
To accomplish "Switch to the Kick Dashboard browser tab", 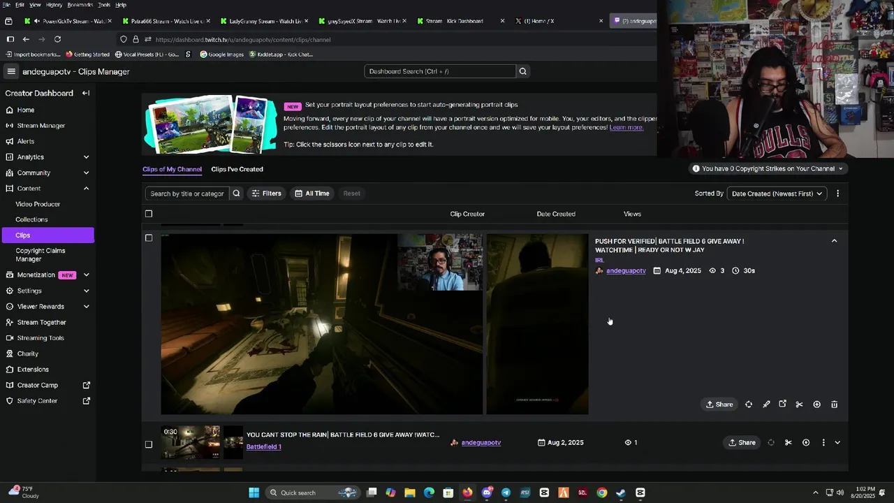I will (x=461, y=21).
